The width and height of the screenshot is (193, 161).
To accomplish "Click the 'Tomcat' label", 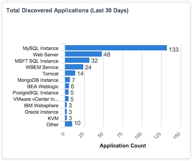I will tap(50, 74).
